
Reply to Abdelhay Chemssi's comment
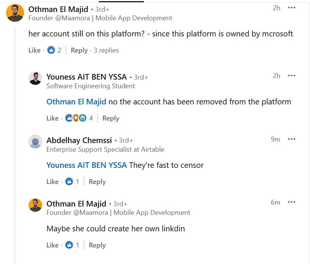point(97,182)
